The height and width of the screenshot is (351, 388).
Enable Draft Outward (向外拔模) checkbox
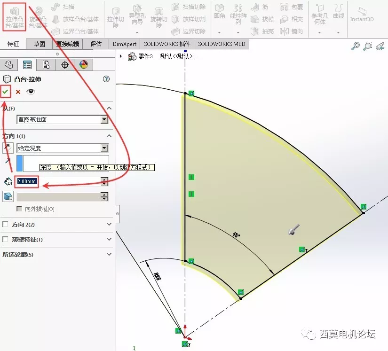coord(19,209)
